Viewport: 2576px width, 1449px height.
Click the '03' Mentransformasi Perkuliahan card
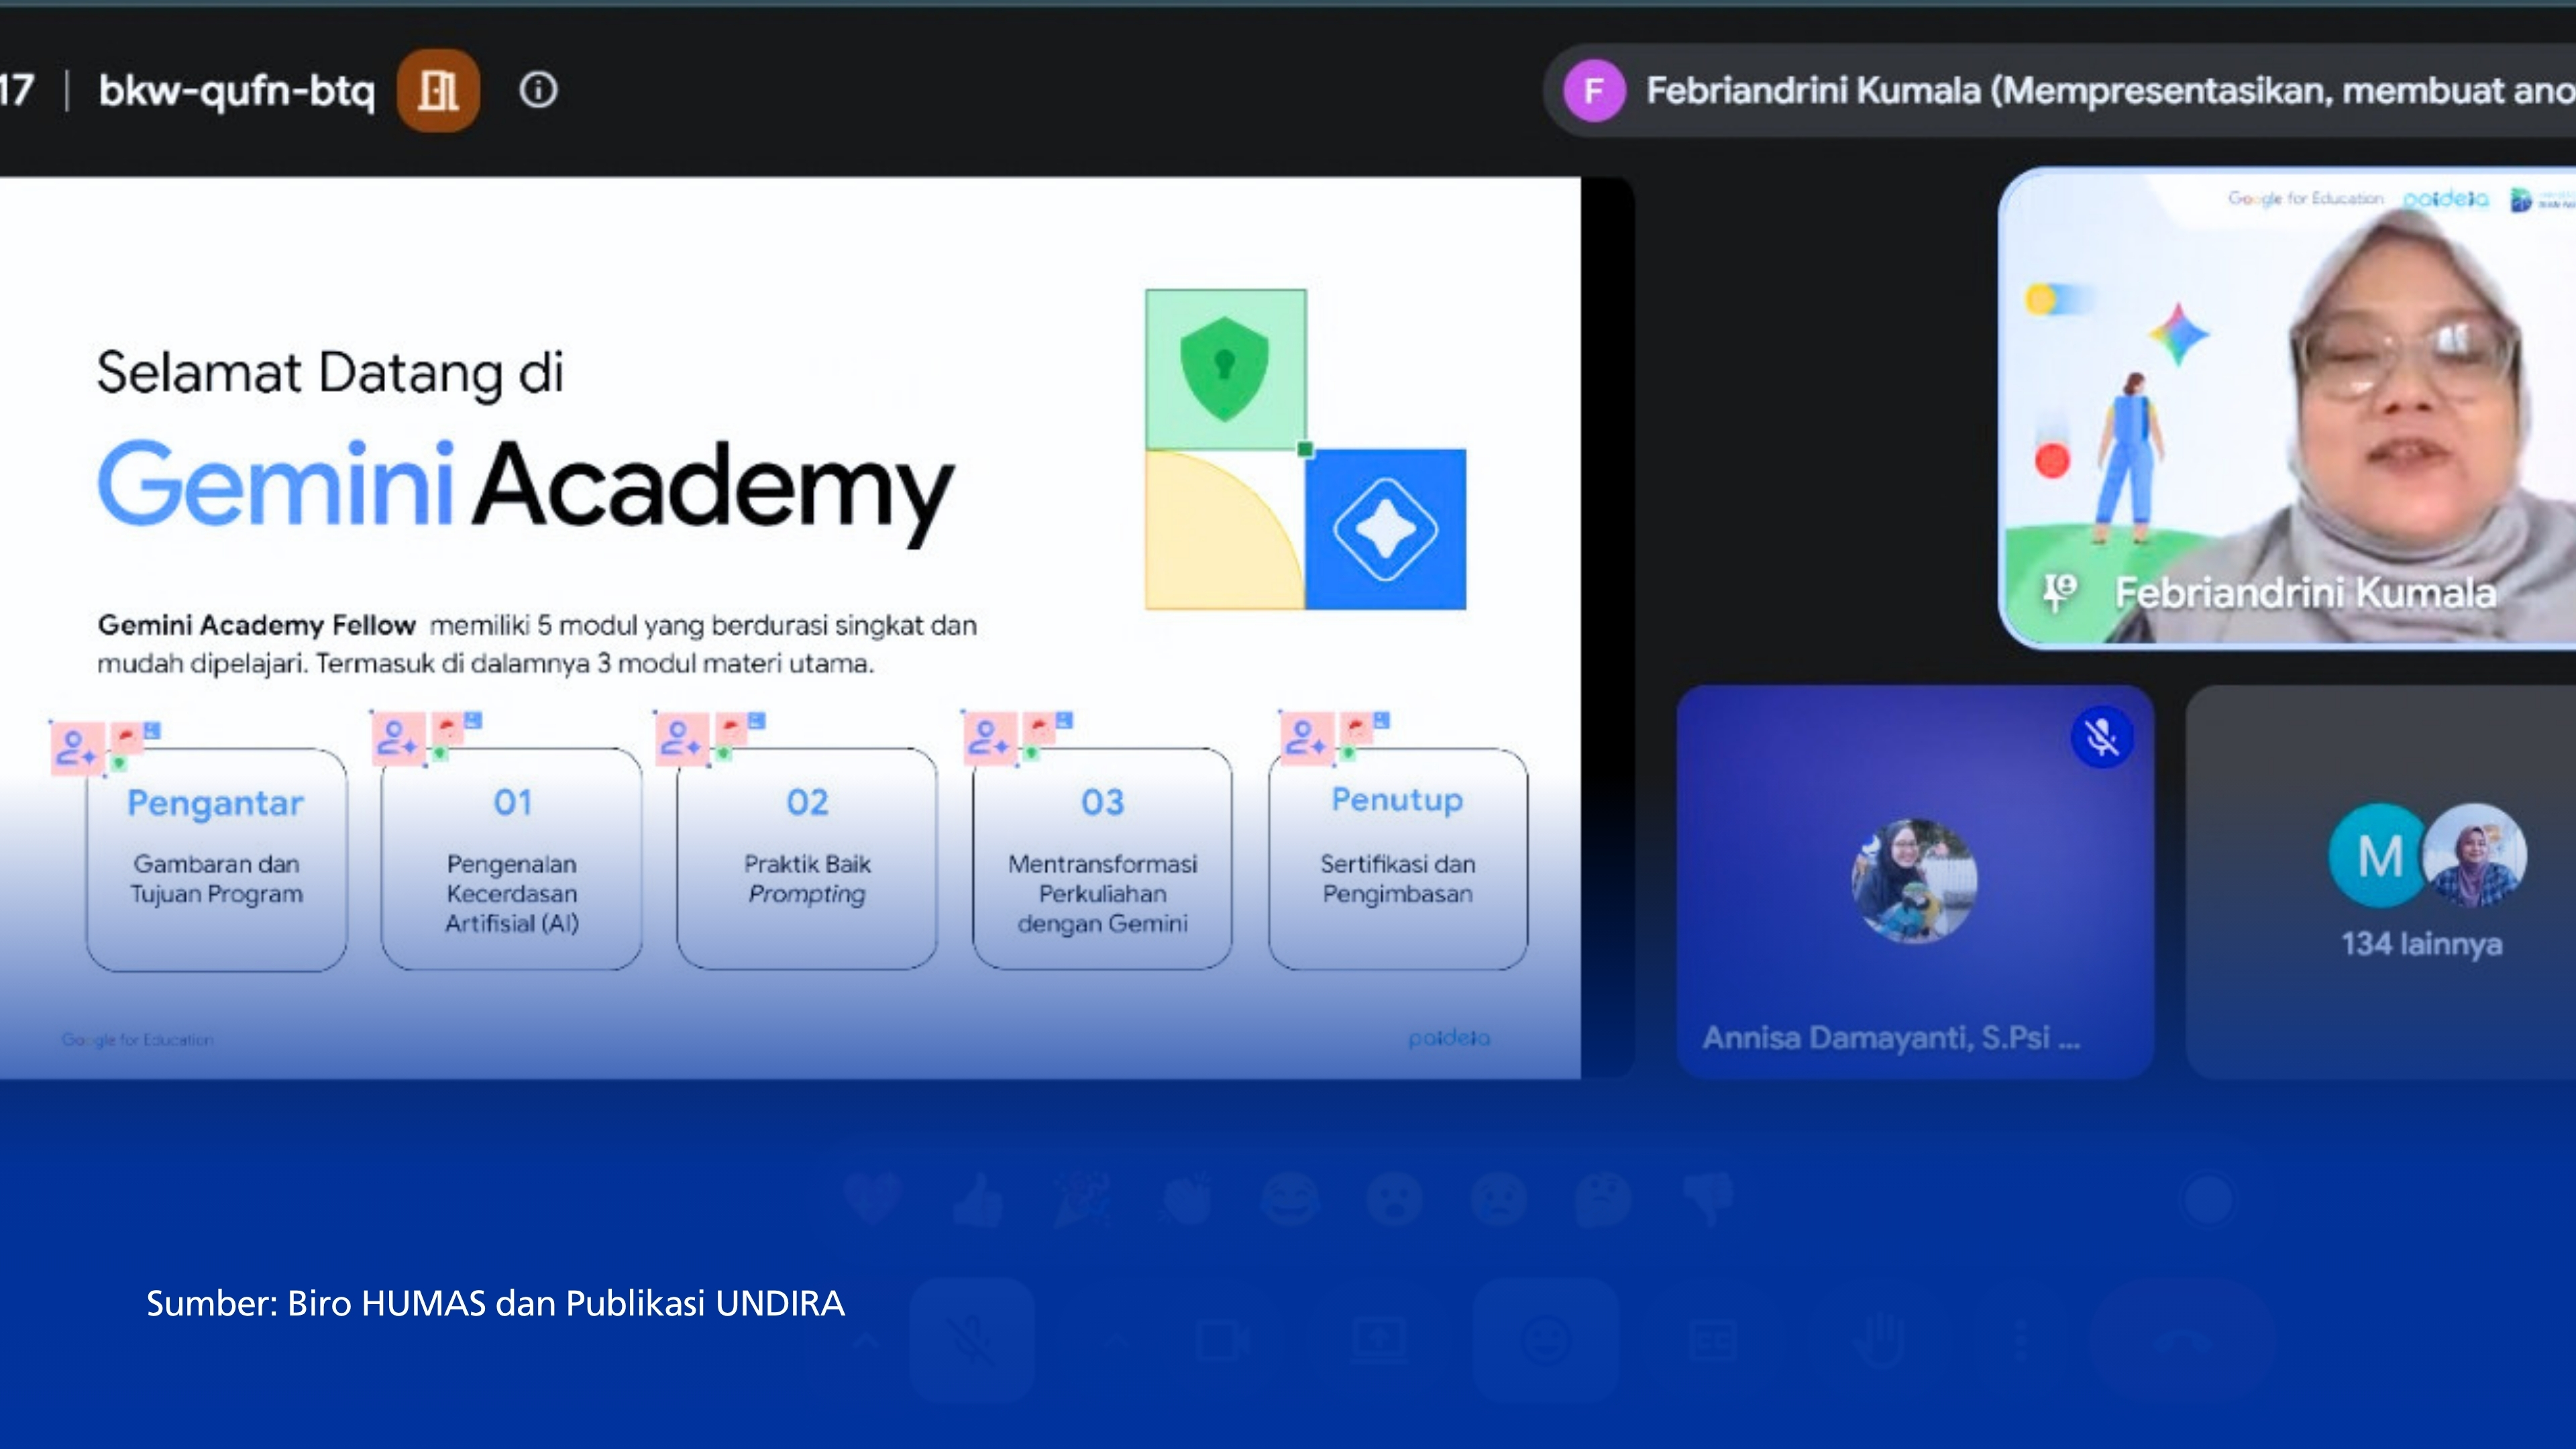click(1103, 860)
